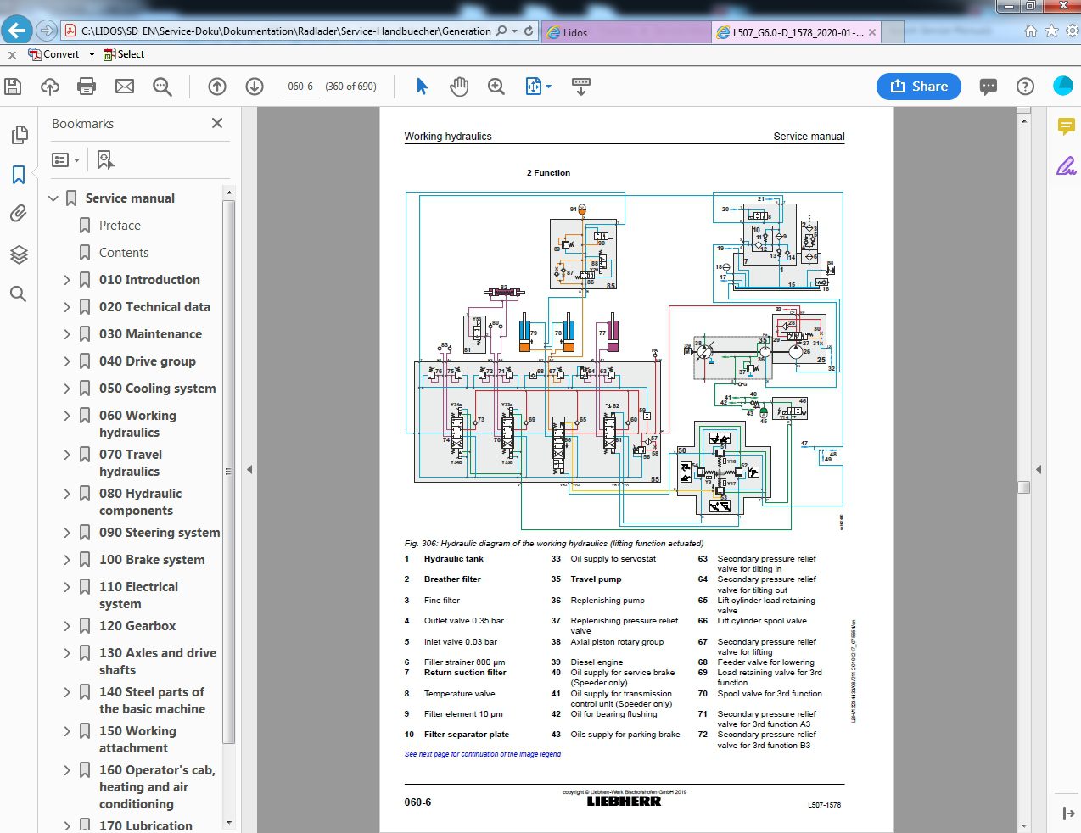Open the Help question mark icon
Screen dimensions: 1081x833
point(1025,87)
